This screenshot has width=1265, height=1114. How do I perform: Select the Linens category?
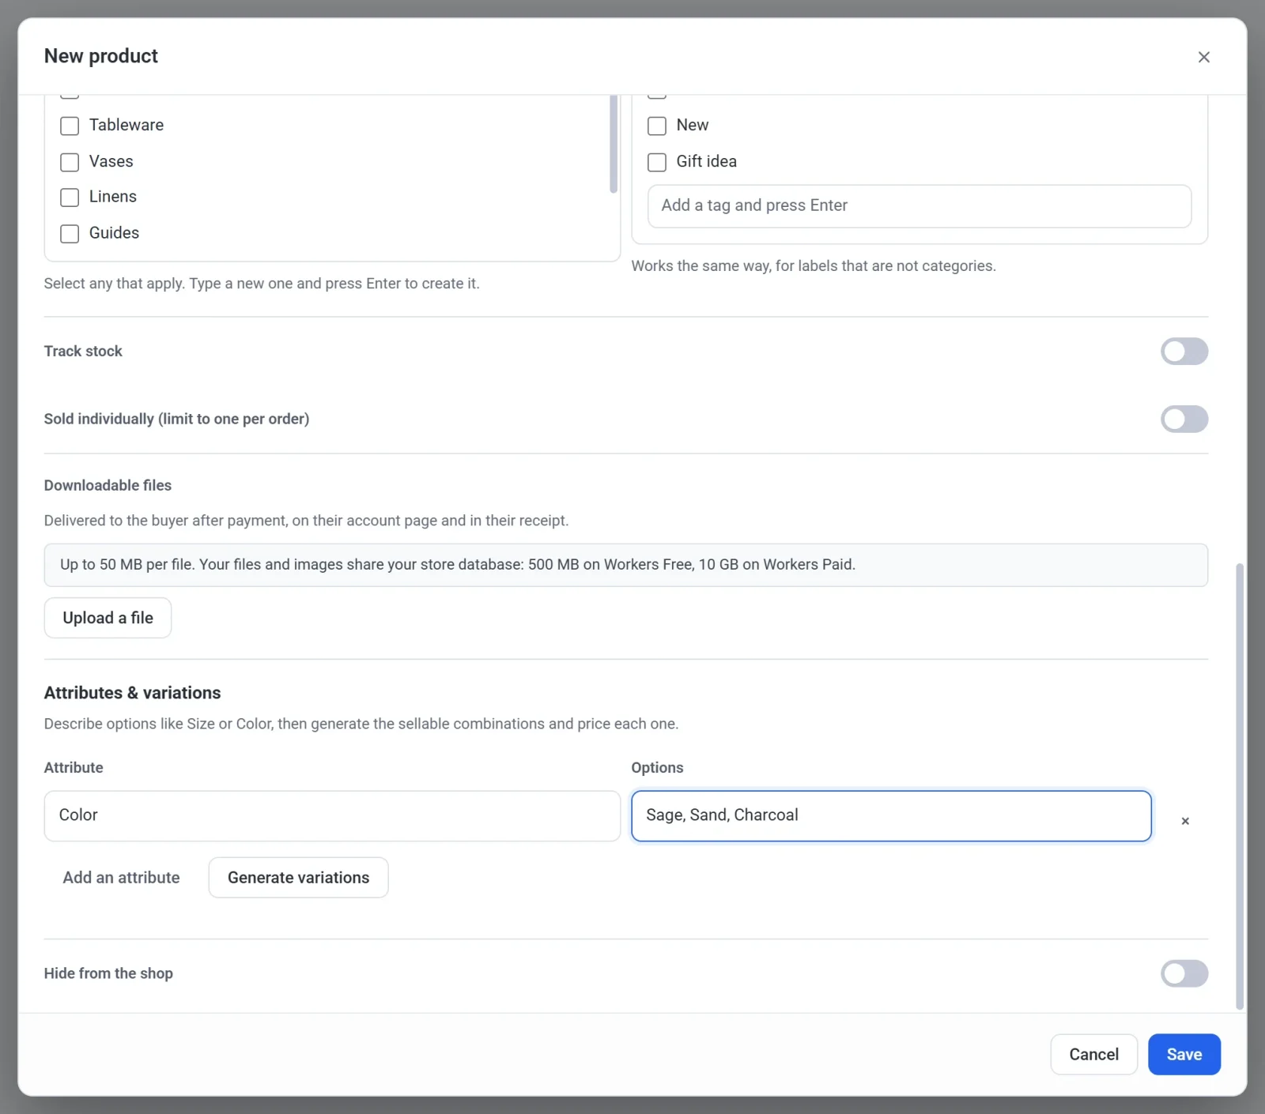(x=70, y=197)
